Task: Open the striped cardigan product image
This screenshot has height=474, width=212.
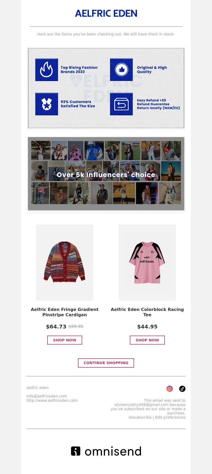Action: pos(65,263)
